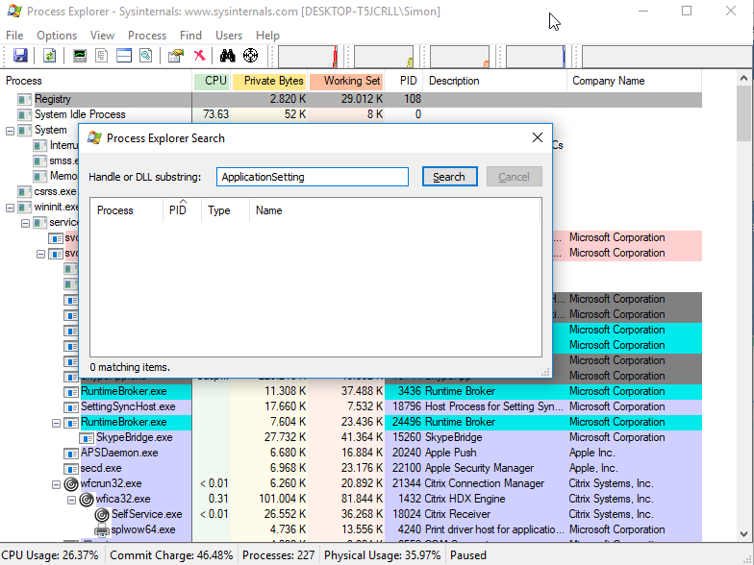Viewport: 754px width, 565px height.
Task: Click the Registry process icon
Action: point(25,100)
